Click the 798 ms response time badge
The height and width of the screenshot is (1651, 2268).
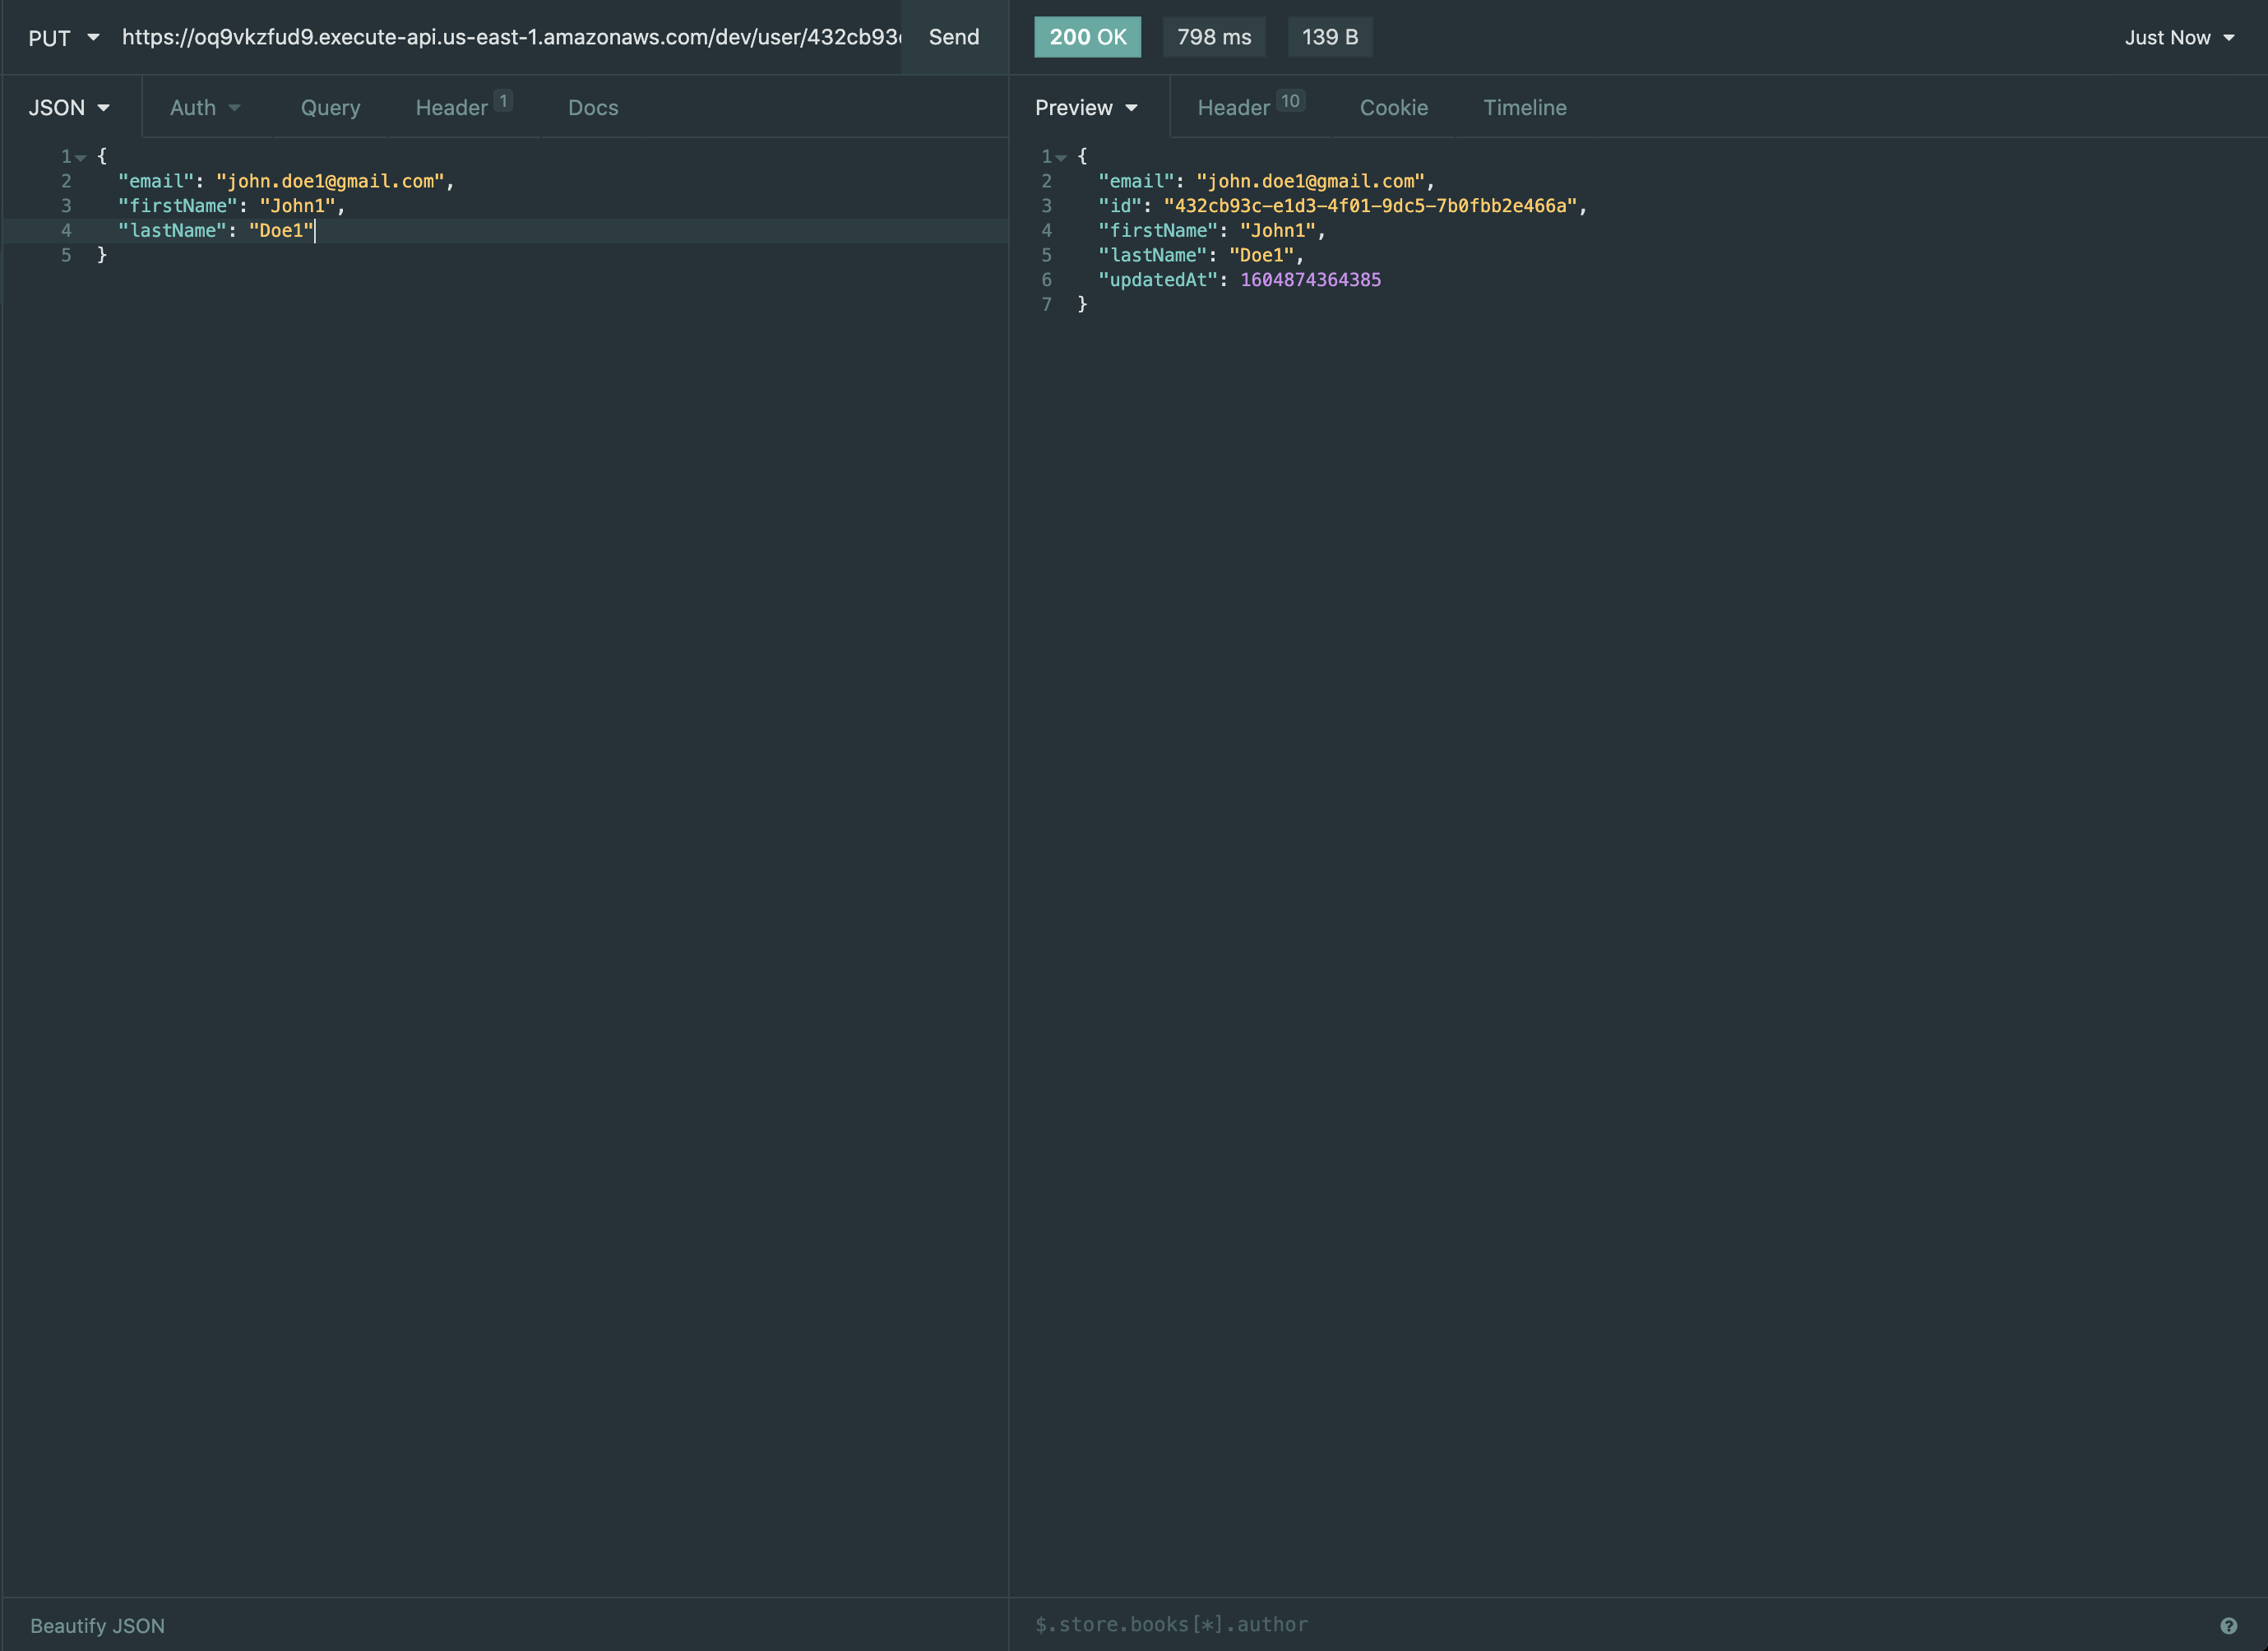[1213, 37]
